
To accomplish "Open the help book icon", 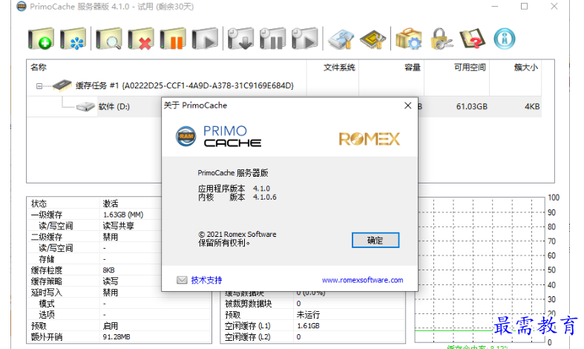I will tap(472, 39).
